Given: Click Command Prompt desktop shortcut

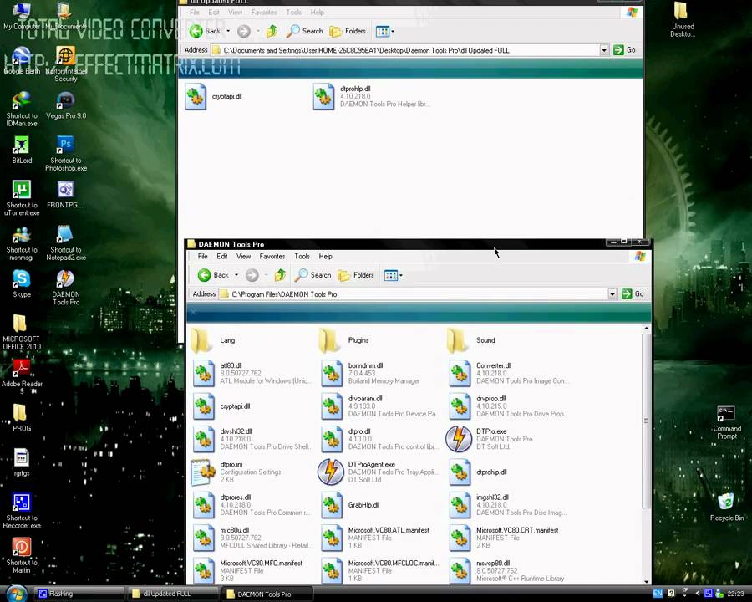Looking at the screenshot, I should pyautogui.click(x=727, y=421).
